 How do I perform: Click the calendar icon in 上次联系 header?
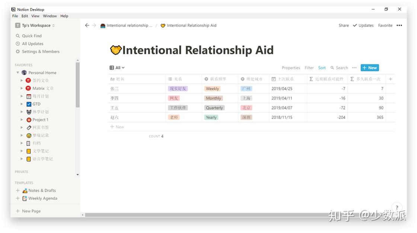pos(273,79)
